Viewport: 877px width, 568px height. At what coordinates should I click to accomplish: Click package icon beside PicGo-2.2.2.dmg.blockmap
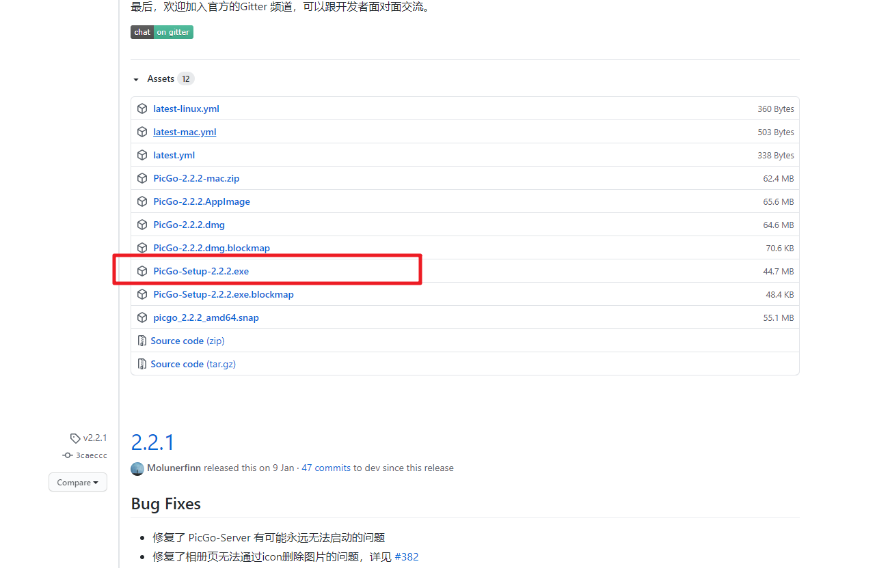(x=142, y=248)
